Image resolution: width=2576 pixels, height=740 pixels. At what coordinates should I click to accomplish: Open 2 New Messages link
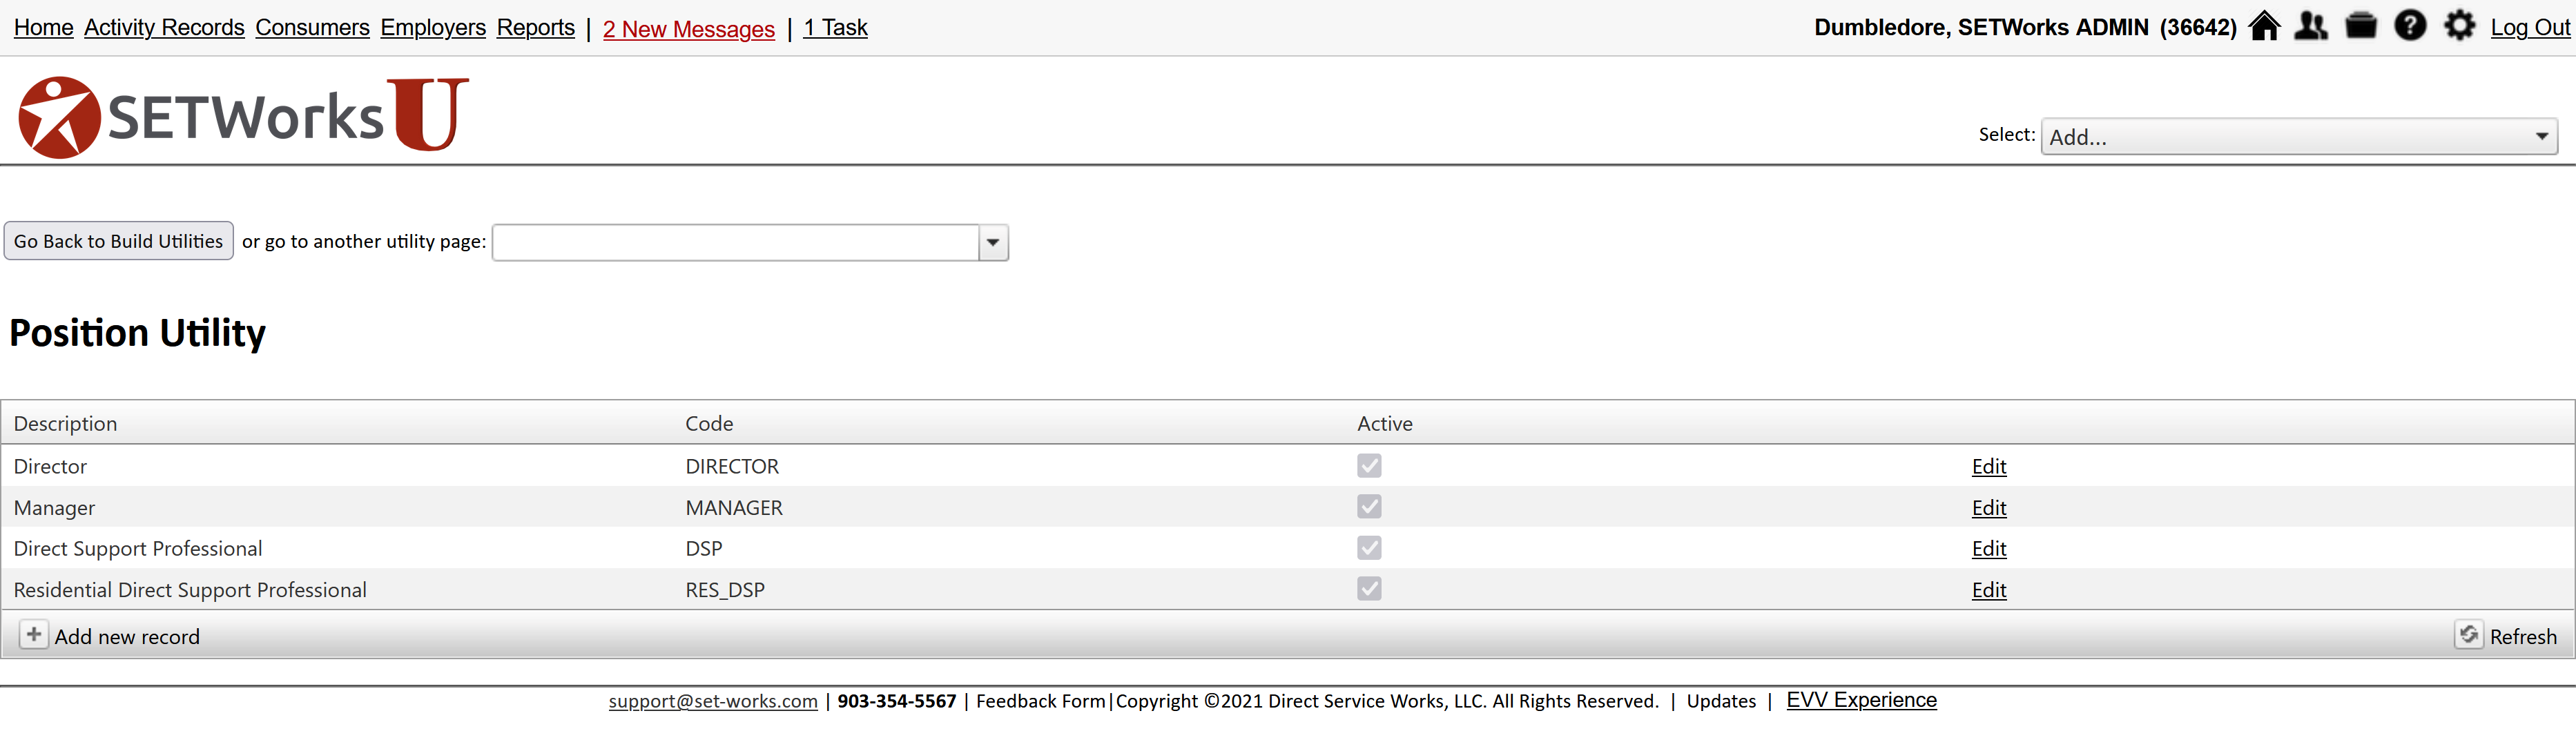(x=689, y=29)
